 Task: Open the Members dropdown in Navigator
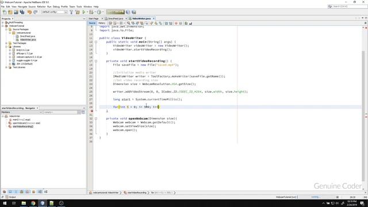(x=22, y=112)
